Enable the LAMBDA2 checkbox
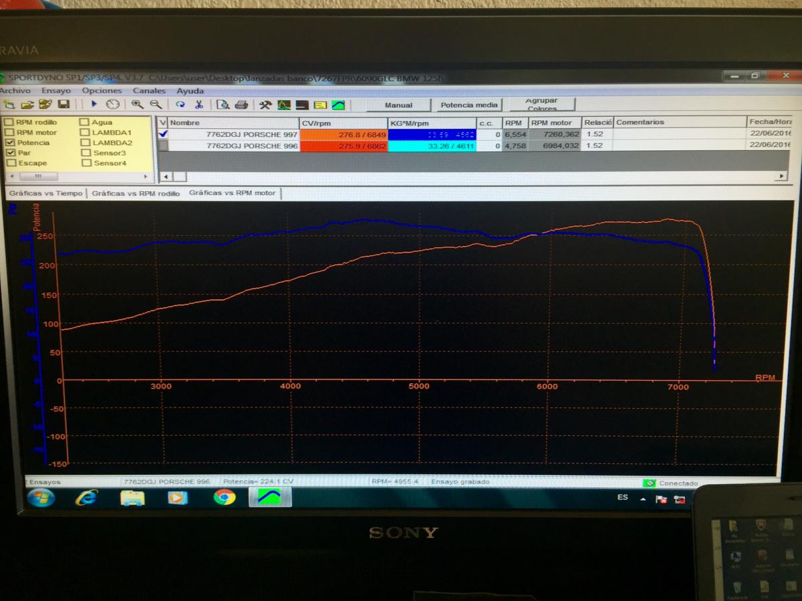 click(84, 142)
